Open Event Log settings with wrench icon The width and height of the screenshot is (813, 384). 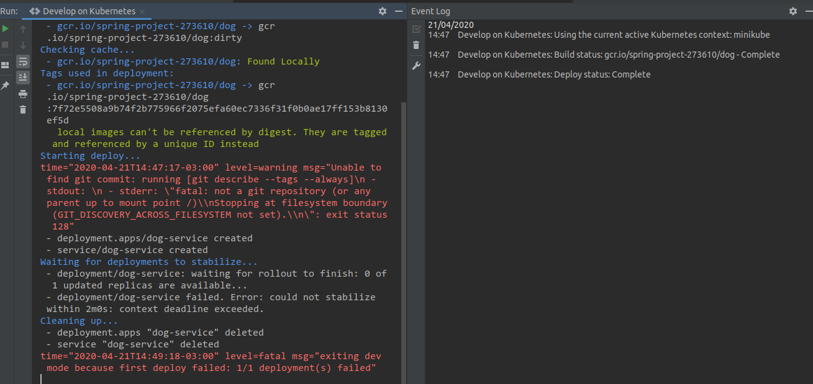click(416, 65)
